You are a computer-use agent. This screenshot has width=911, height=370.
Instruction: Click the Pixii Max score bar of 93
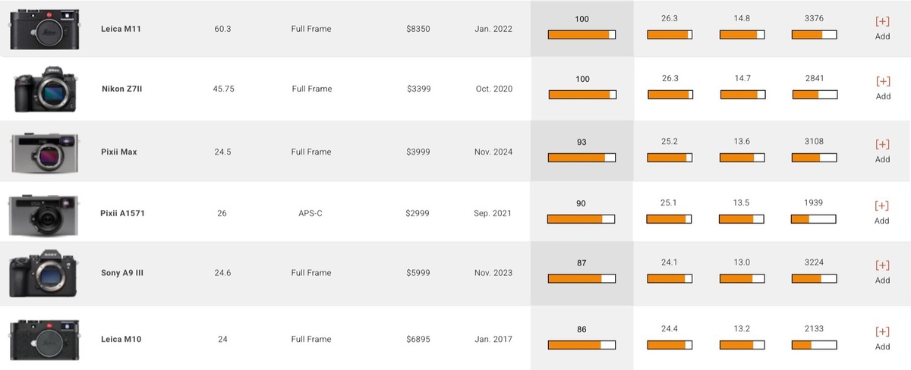pyautogui.click(x=582, y=158)
